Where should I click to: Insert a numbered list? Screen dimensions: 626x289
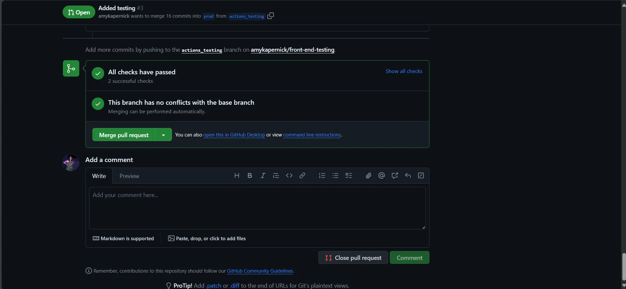322,176
